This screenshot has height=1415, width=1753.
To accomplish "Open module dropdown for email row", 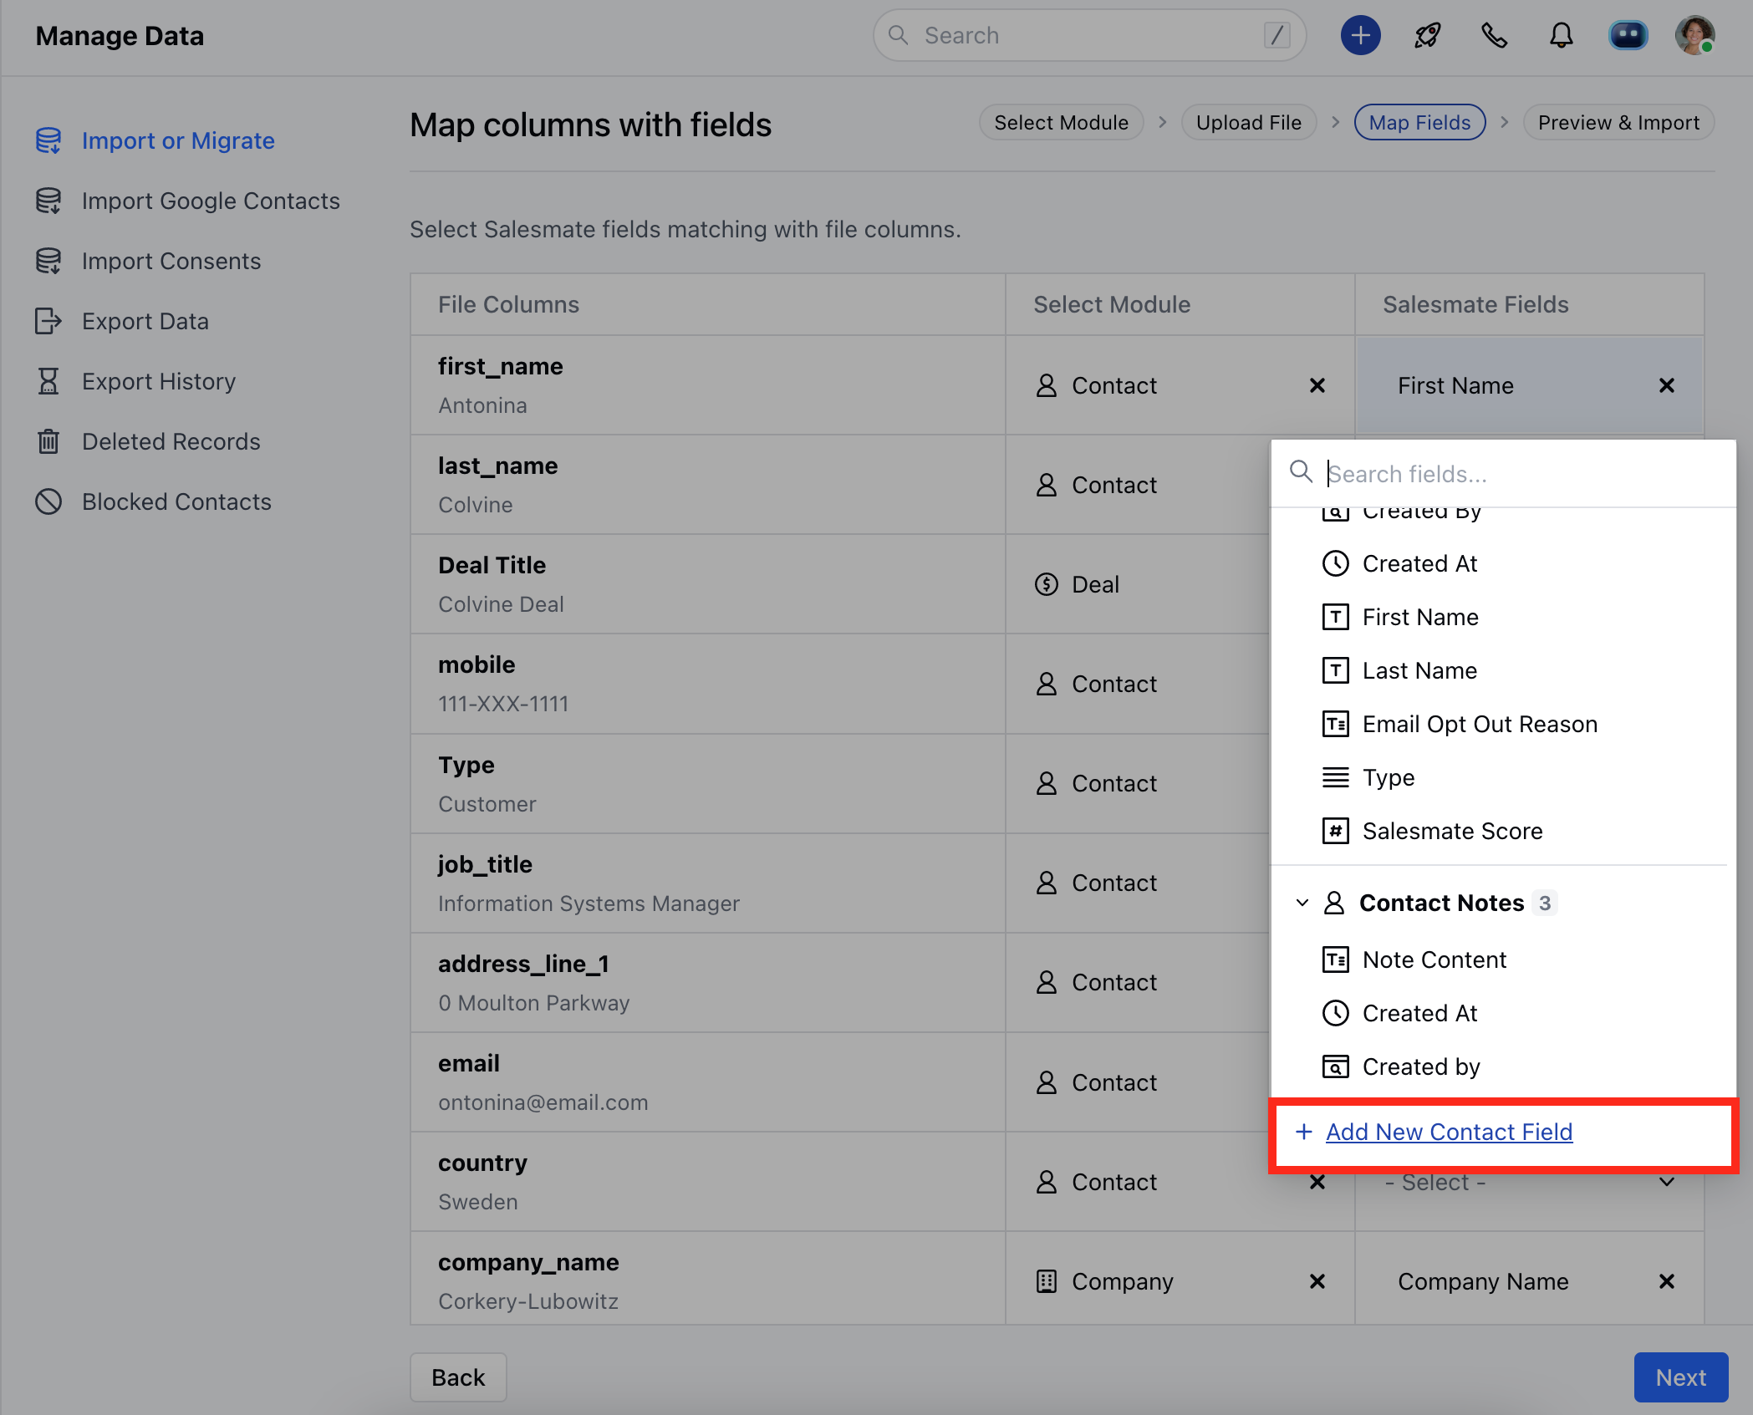I will coord(1137,1082).
